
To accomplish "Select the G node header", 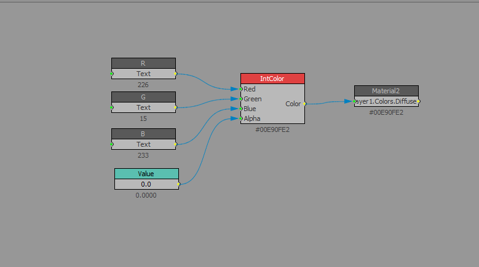I will 144,97.
